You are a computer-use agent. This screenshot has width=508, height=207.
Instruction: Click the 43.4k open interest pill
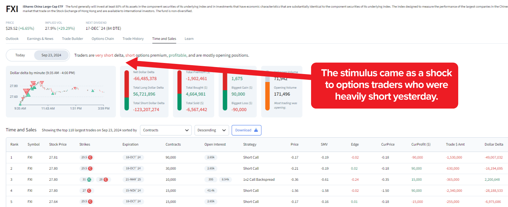211,191
